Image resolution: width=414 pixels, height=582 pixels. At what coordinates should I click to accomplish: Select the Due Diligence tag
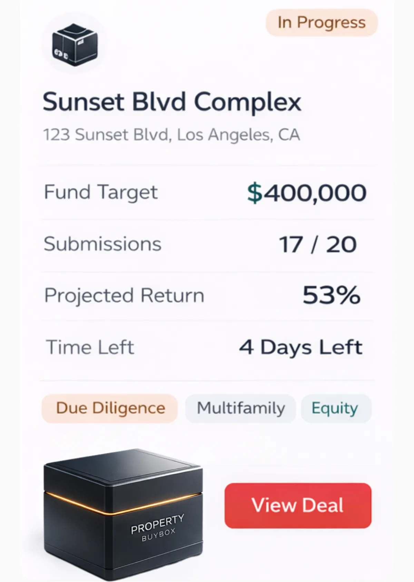coord(110,408)
